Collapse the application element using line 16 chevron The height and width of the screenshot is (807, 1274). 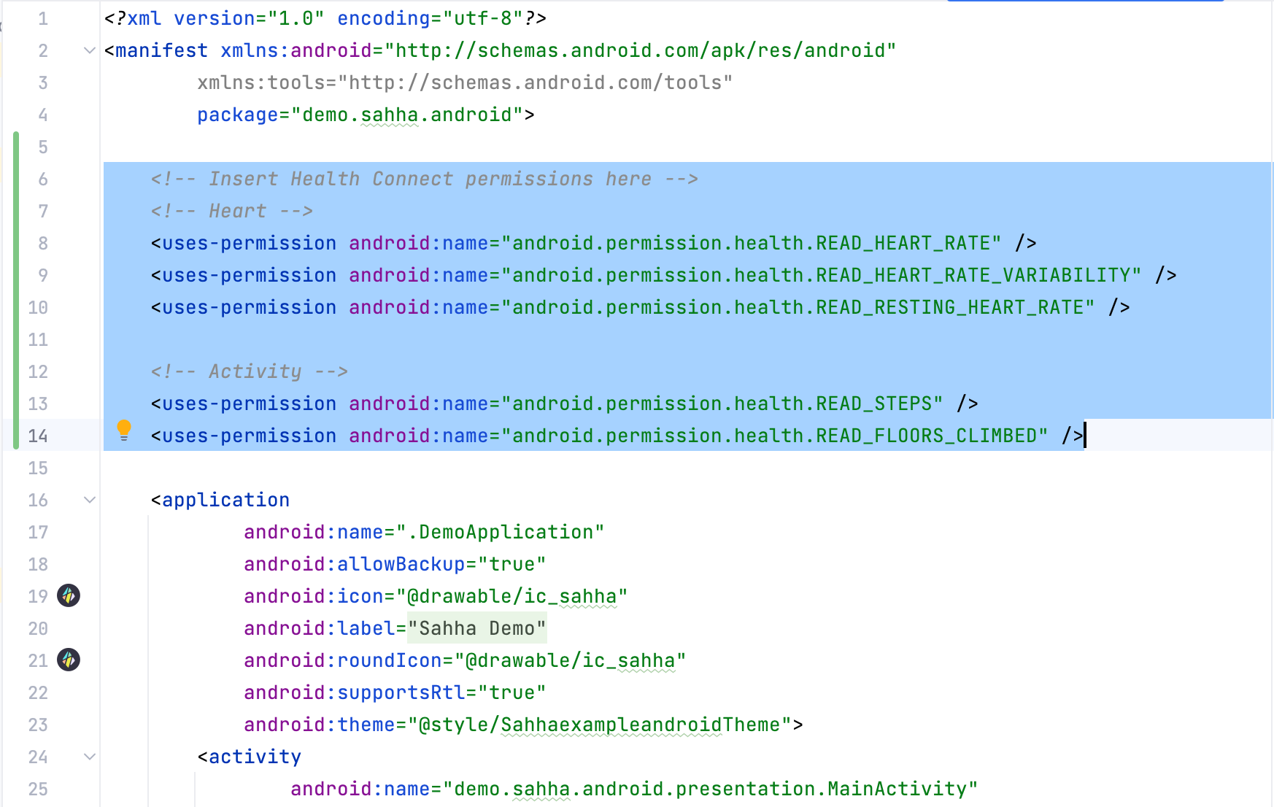89,500
